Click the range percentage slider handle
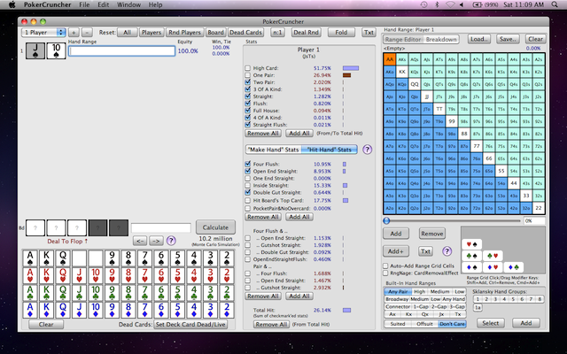The height and width of the screenshot is (354, 567). 386,220
